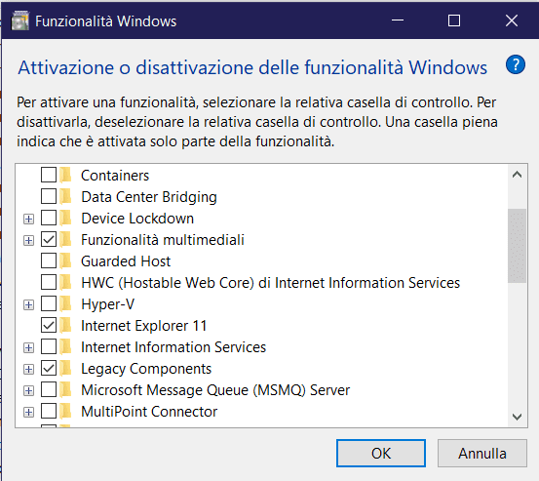Click the Internet Explorer 11 folder icon
This screenshot has width=539, height=481.
(65, 325)
